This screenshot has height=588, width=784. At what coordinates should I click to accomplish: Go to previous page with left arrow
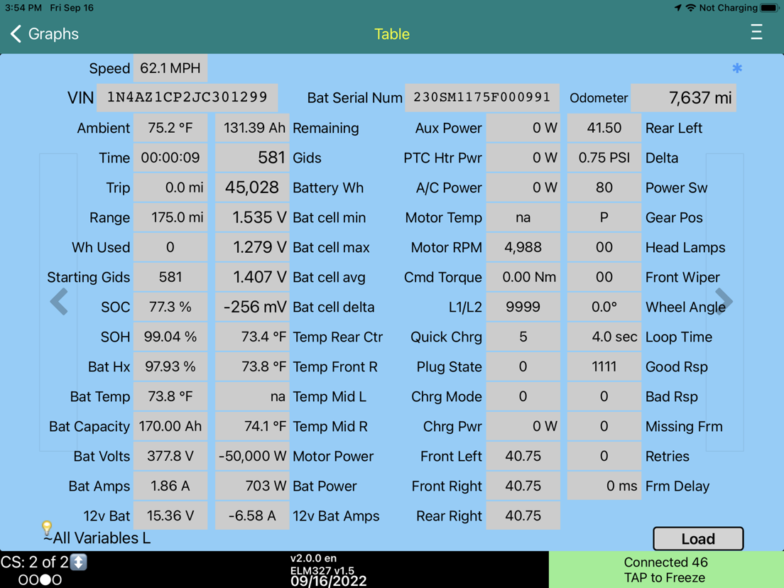click(x=59, y=302)
